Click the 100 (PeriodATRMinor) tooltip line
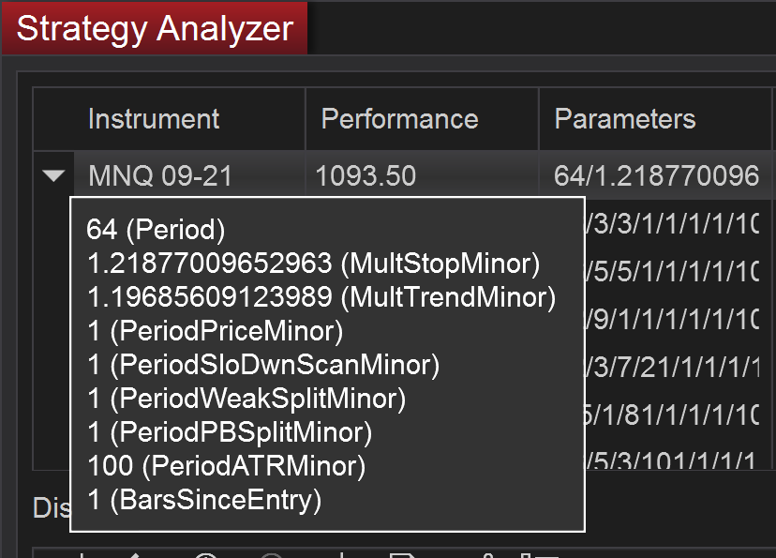Screen dimensions: 776x558 tap(226, 465)
